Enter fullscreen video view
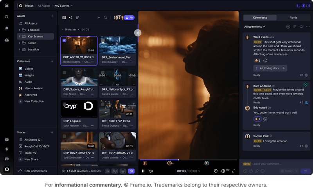This screenshot has height=188, width=313. point(234,171)
